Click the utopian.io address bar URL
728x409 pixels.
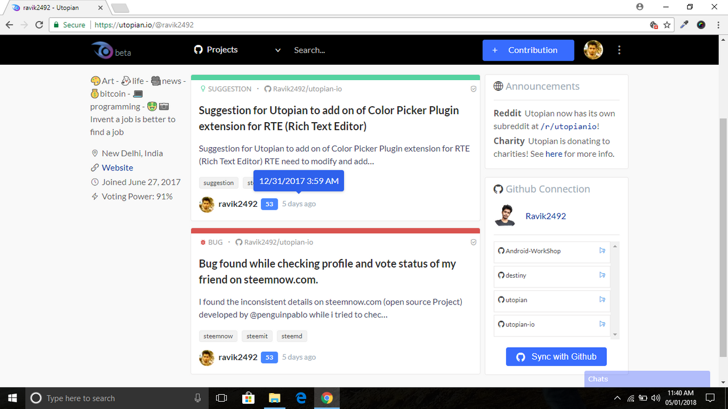tap(144, 25)
